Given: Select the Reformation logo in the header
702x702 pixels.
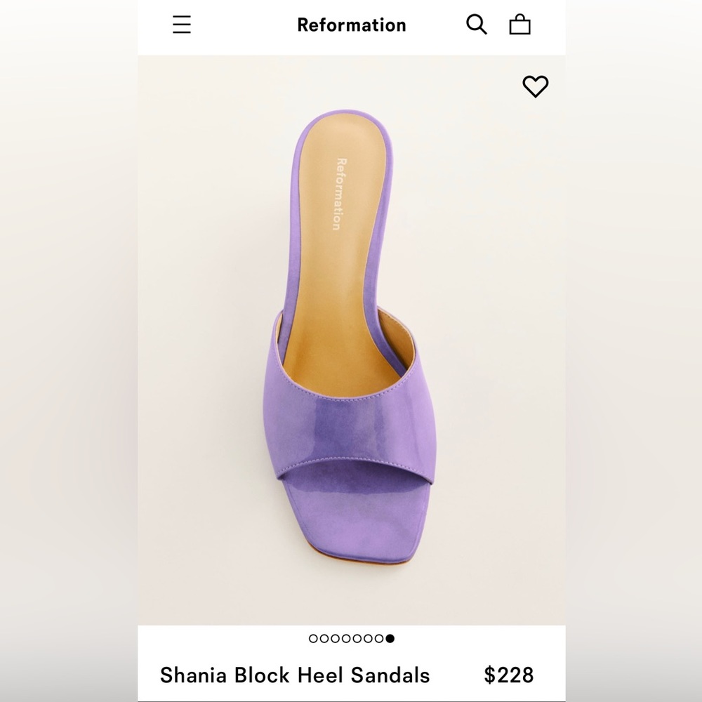Looking at the screenshot, I should pyautogui.click(x=351, y=25).
